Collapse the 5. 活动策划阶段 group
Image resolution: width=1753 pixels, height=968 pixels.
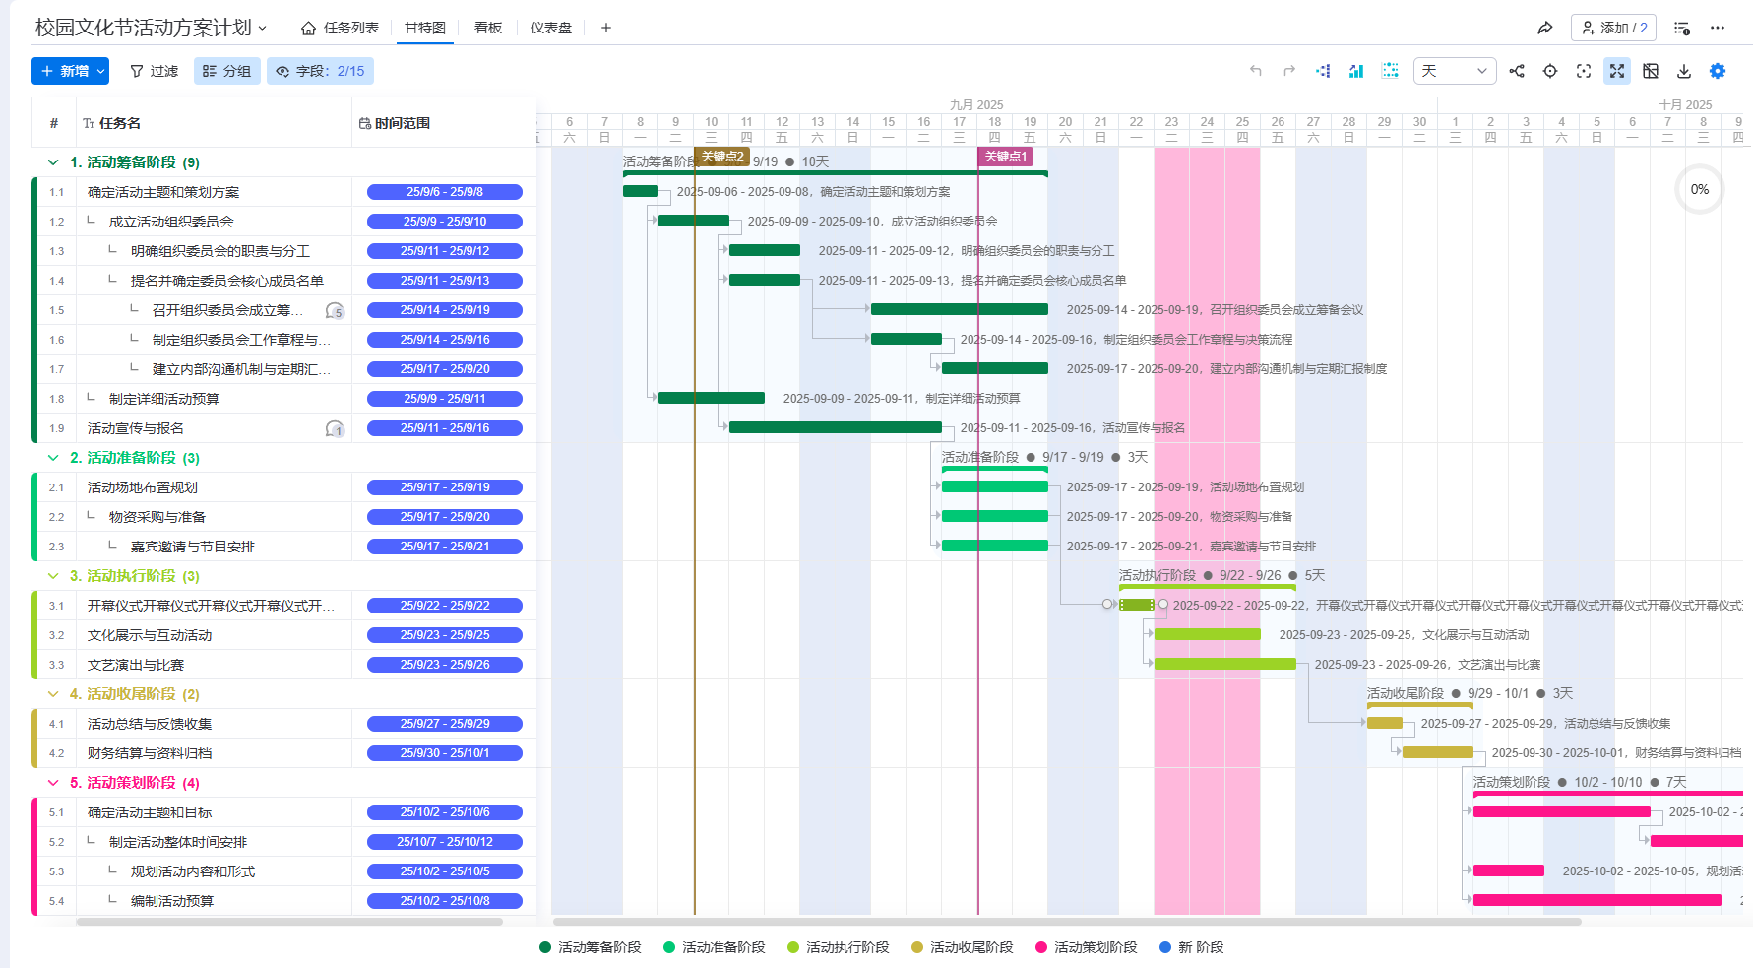click(x=53, y=783)
